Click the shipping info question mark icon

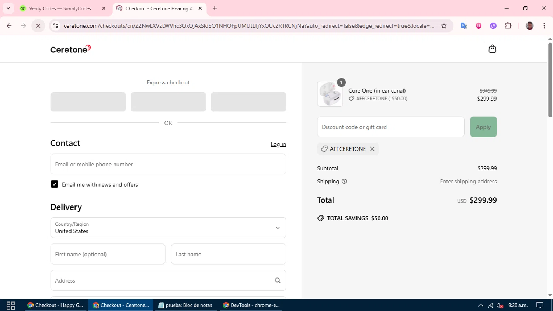click(x=344, y=182)
